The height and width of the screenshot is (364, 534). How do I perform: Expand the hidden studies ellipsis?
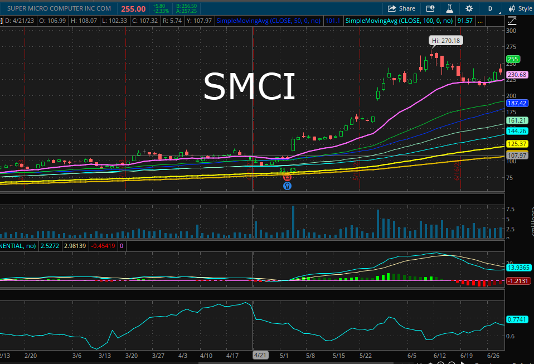click(480, 21)
